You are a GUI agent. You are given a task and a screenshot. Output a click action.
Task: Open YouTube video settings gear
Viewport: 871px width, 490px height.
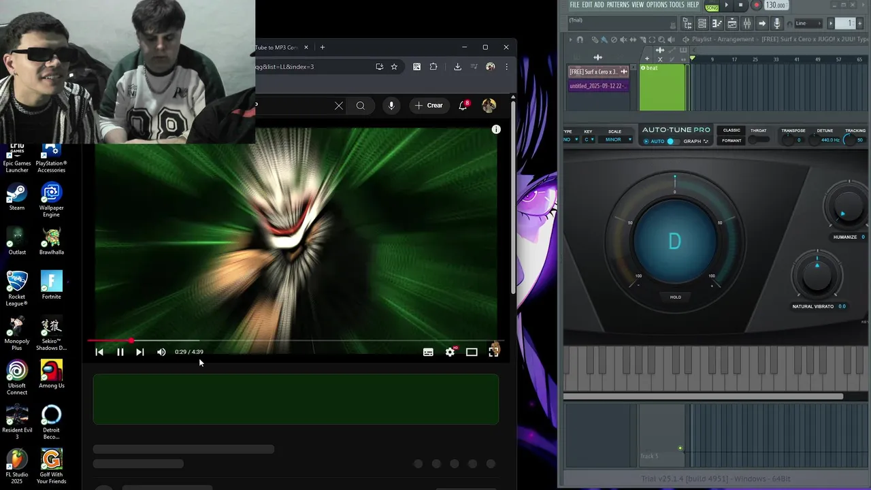450,352
